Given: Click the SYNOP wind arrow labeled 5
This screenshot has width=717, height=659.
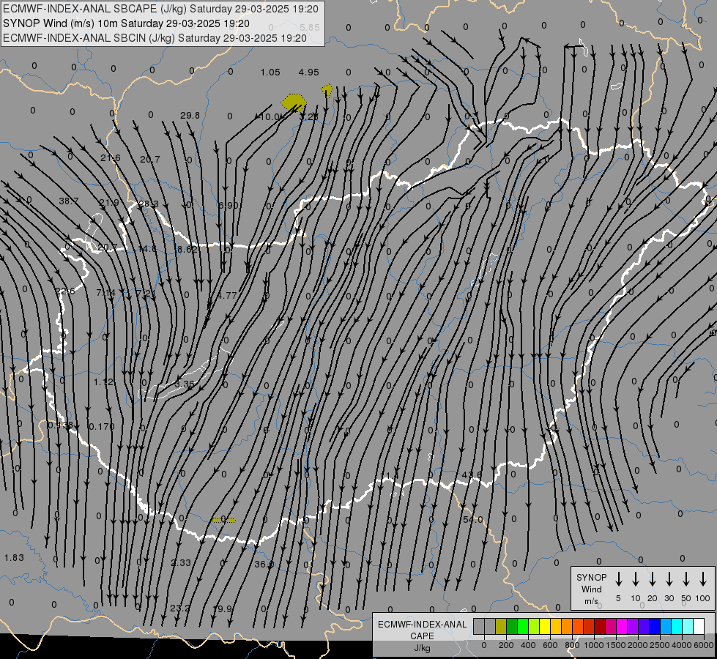Looking at the screenshot, I should click(x=619, y=579).
